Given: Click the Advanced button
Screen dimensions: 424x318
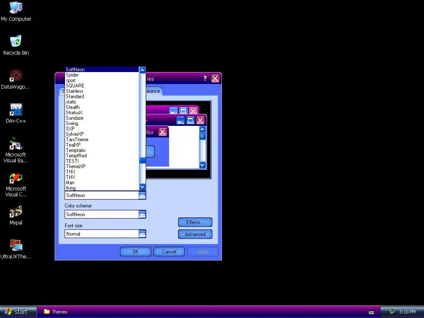Looking at the screenshot, I should [x=195, y=234].
